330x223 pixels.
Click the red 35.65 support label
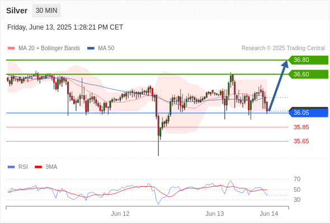[x=301, y=141]
